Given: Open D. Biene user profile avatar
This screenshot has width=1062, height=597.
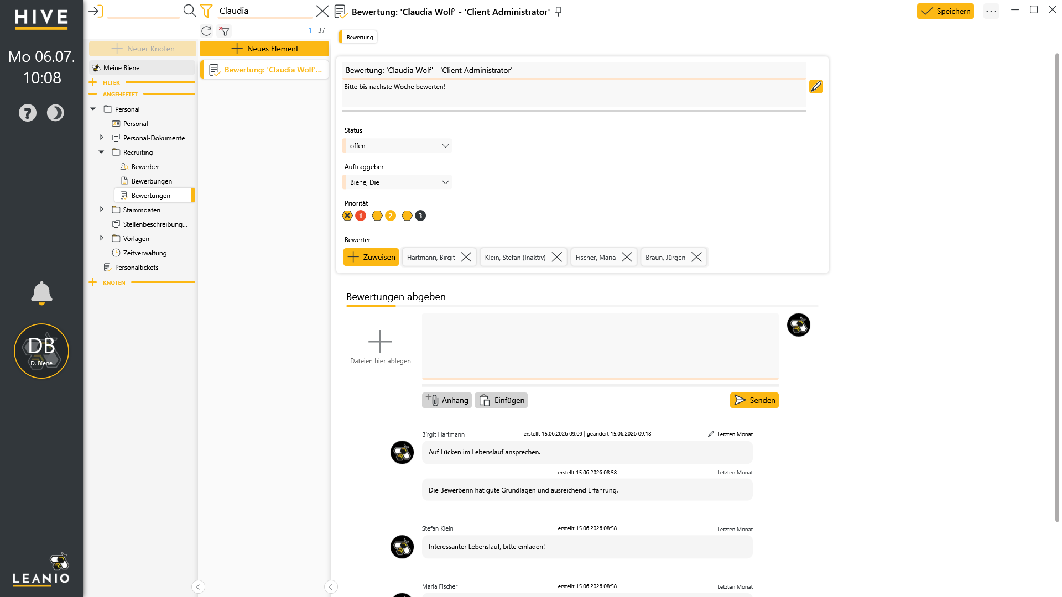Looking at the screenshot, I should pyautogui.click(x=41, y=351).
